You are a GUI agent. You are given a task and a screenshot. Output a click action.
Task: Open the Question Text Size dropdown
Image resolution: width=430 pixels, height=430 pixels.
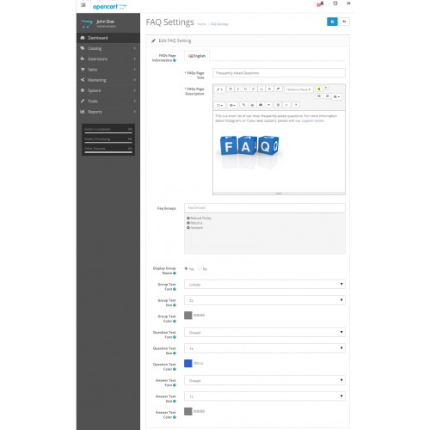pyautogui.click(x=265, y=348)
